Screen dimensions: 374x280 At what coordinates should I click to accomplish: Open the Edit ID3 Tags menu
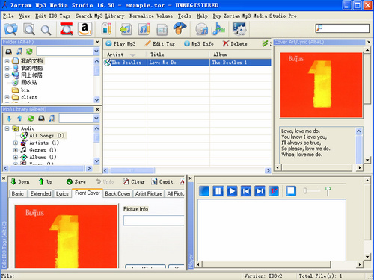pyautogui.click(x=52, y=16)
